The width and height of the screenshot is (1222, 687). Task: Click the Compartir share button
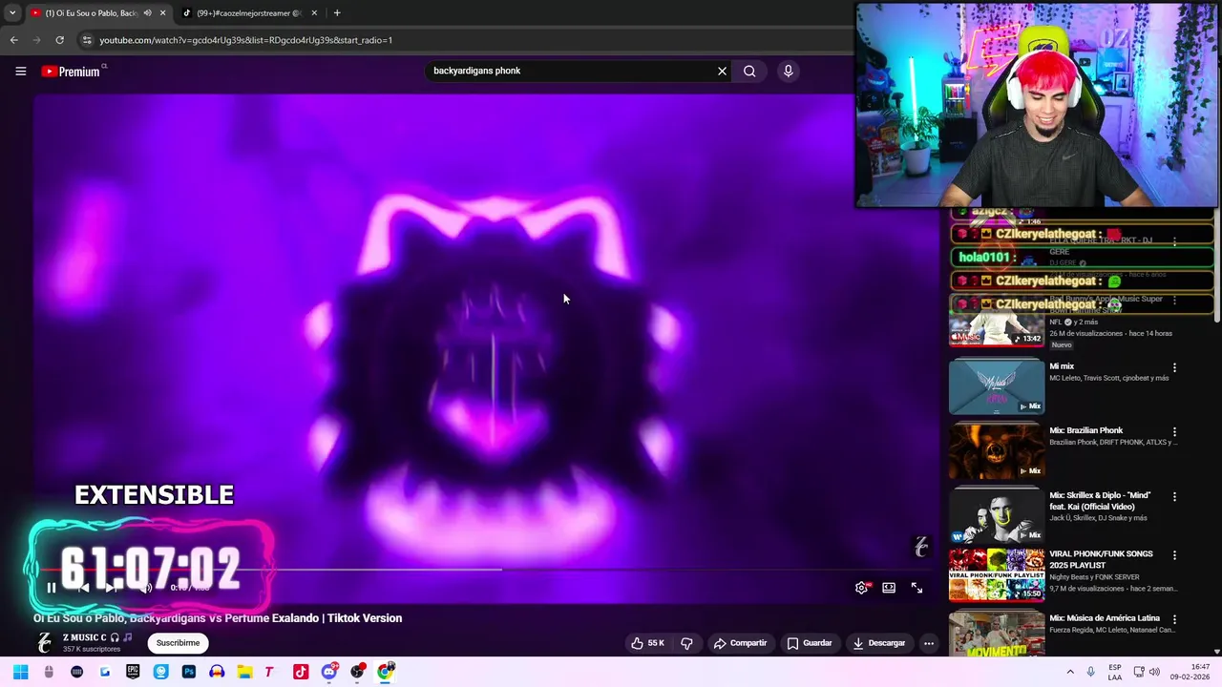coord(740,643)
